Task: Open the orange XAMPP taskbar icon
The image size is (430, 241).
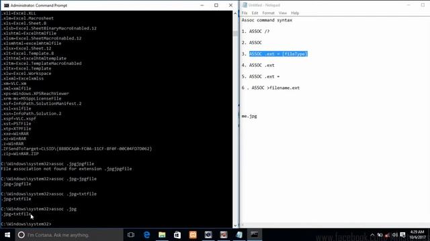Action: [193, 235]
